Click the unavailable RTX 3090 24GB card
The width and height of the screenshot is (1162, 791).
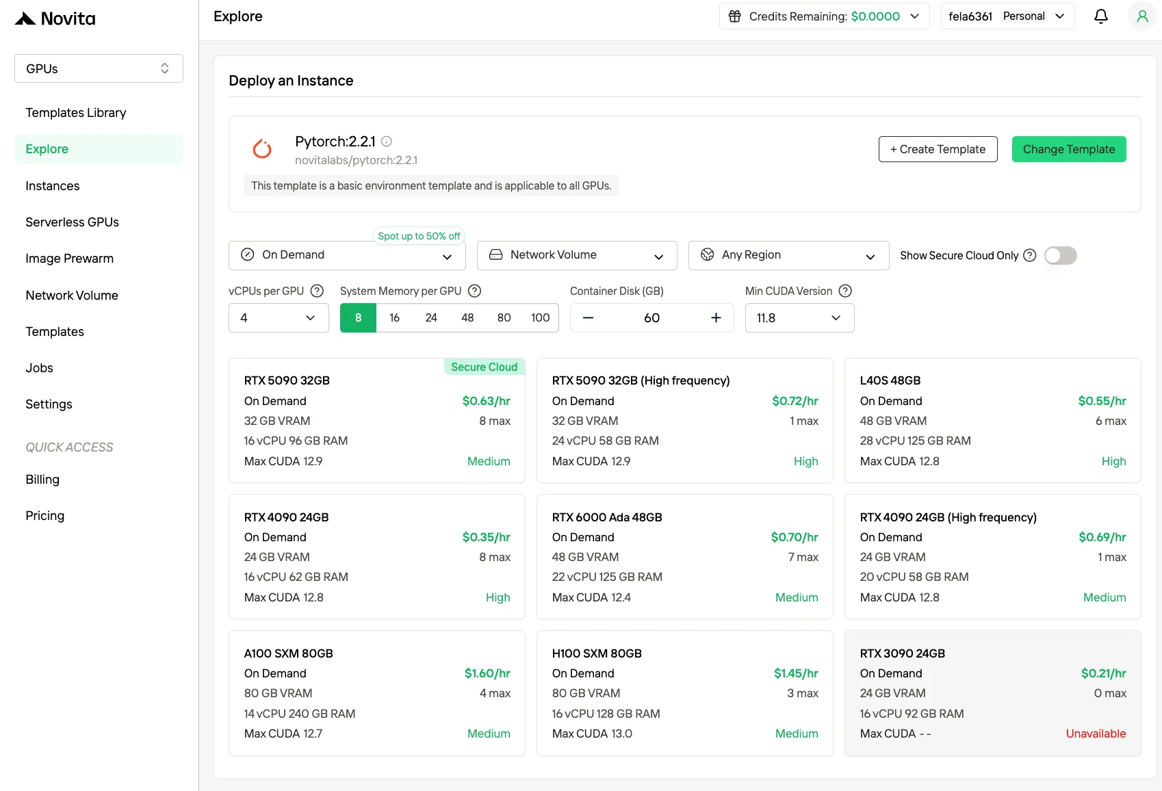point(993,693)
